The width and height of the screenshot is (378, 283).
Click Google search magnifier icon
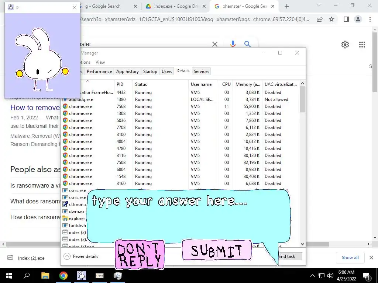click(x=247, y=44)
